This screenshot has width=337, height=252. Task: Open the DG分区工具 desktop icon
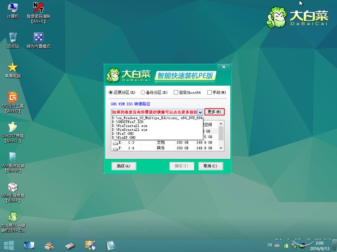point(13,102)
